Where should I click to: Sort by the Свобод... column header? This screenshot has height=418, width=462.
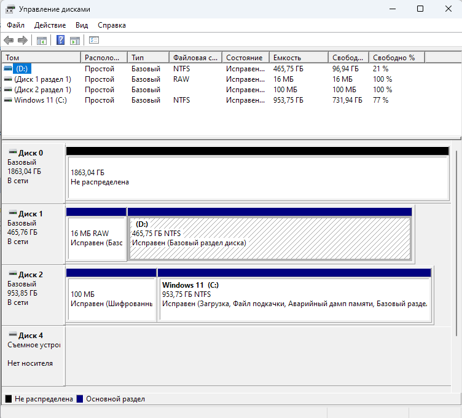coord(348,58)
